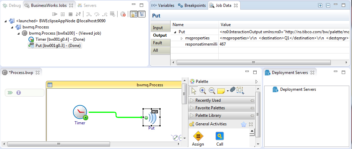This screenshot has width=352, height=149.
Task: Click the Deployment Servers tree item
Action: click(294, 90)
